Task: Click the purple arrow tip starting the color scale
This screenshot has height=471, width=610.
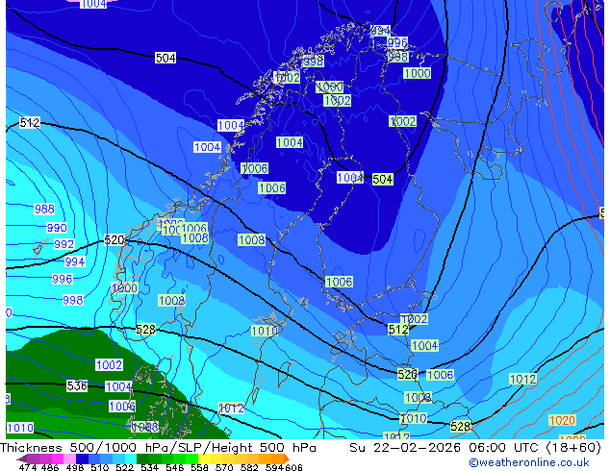Action: (21, 459)
